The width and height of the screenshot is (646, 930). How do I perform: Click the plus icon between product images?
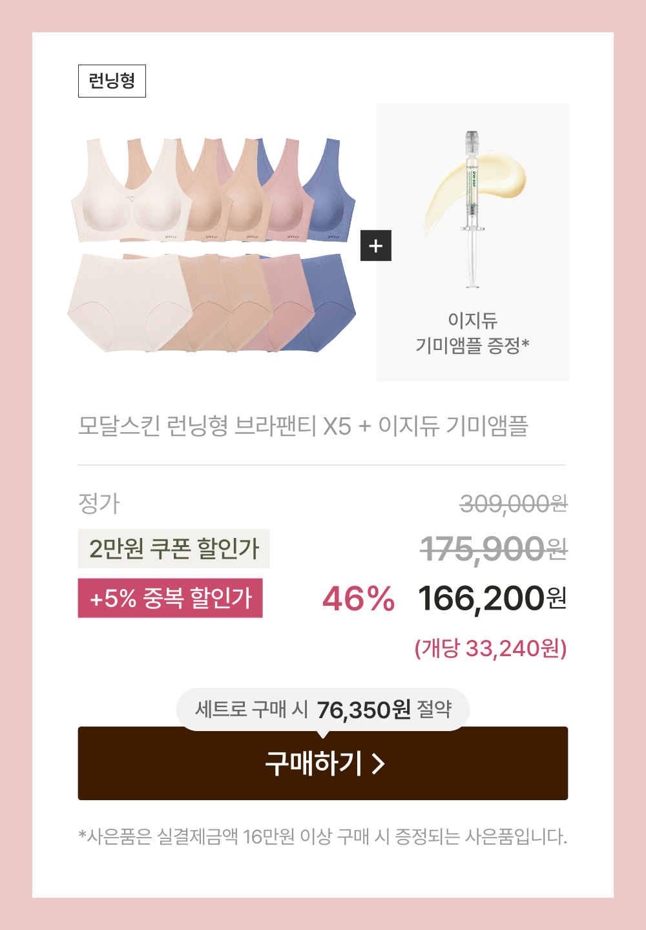click(376, 245)
